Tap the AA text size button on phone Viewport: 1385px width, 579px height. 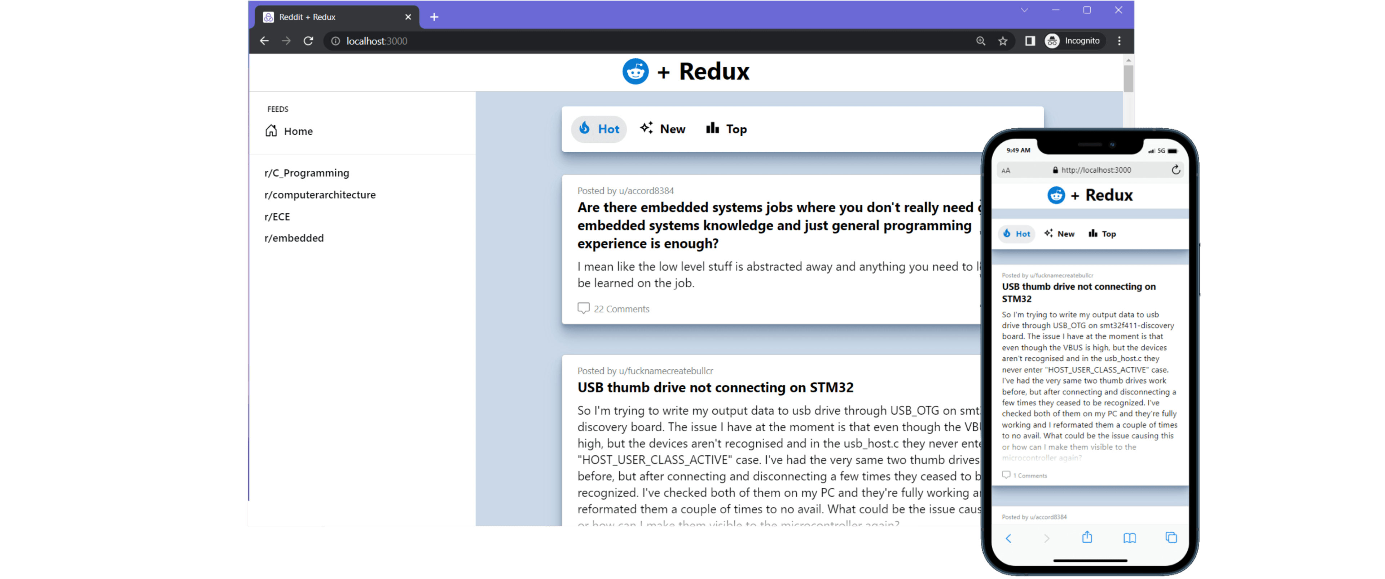1006,170
